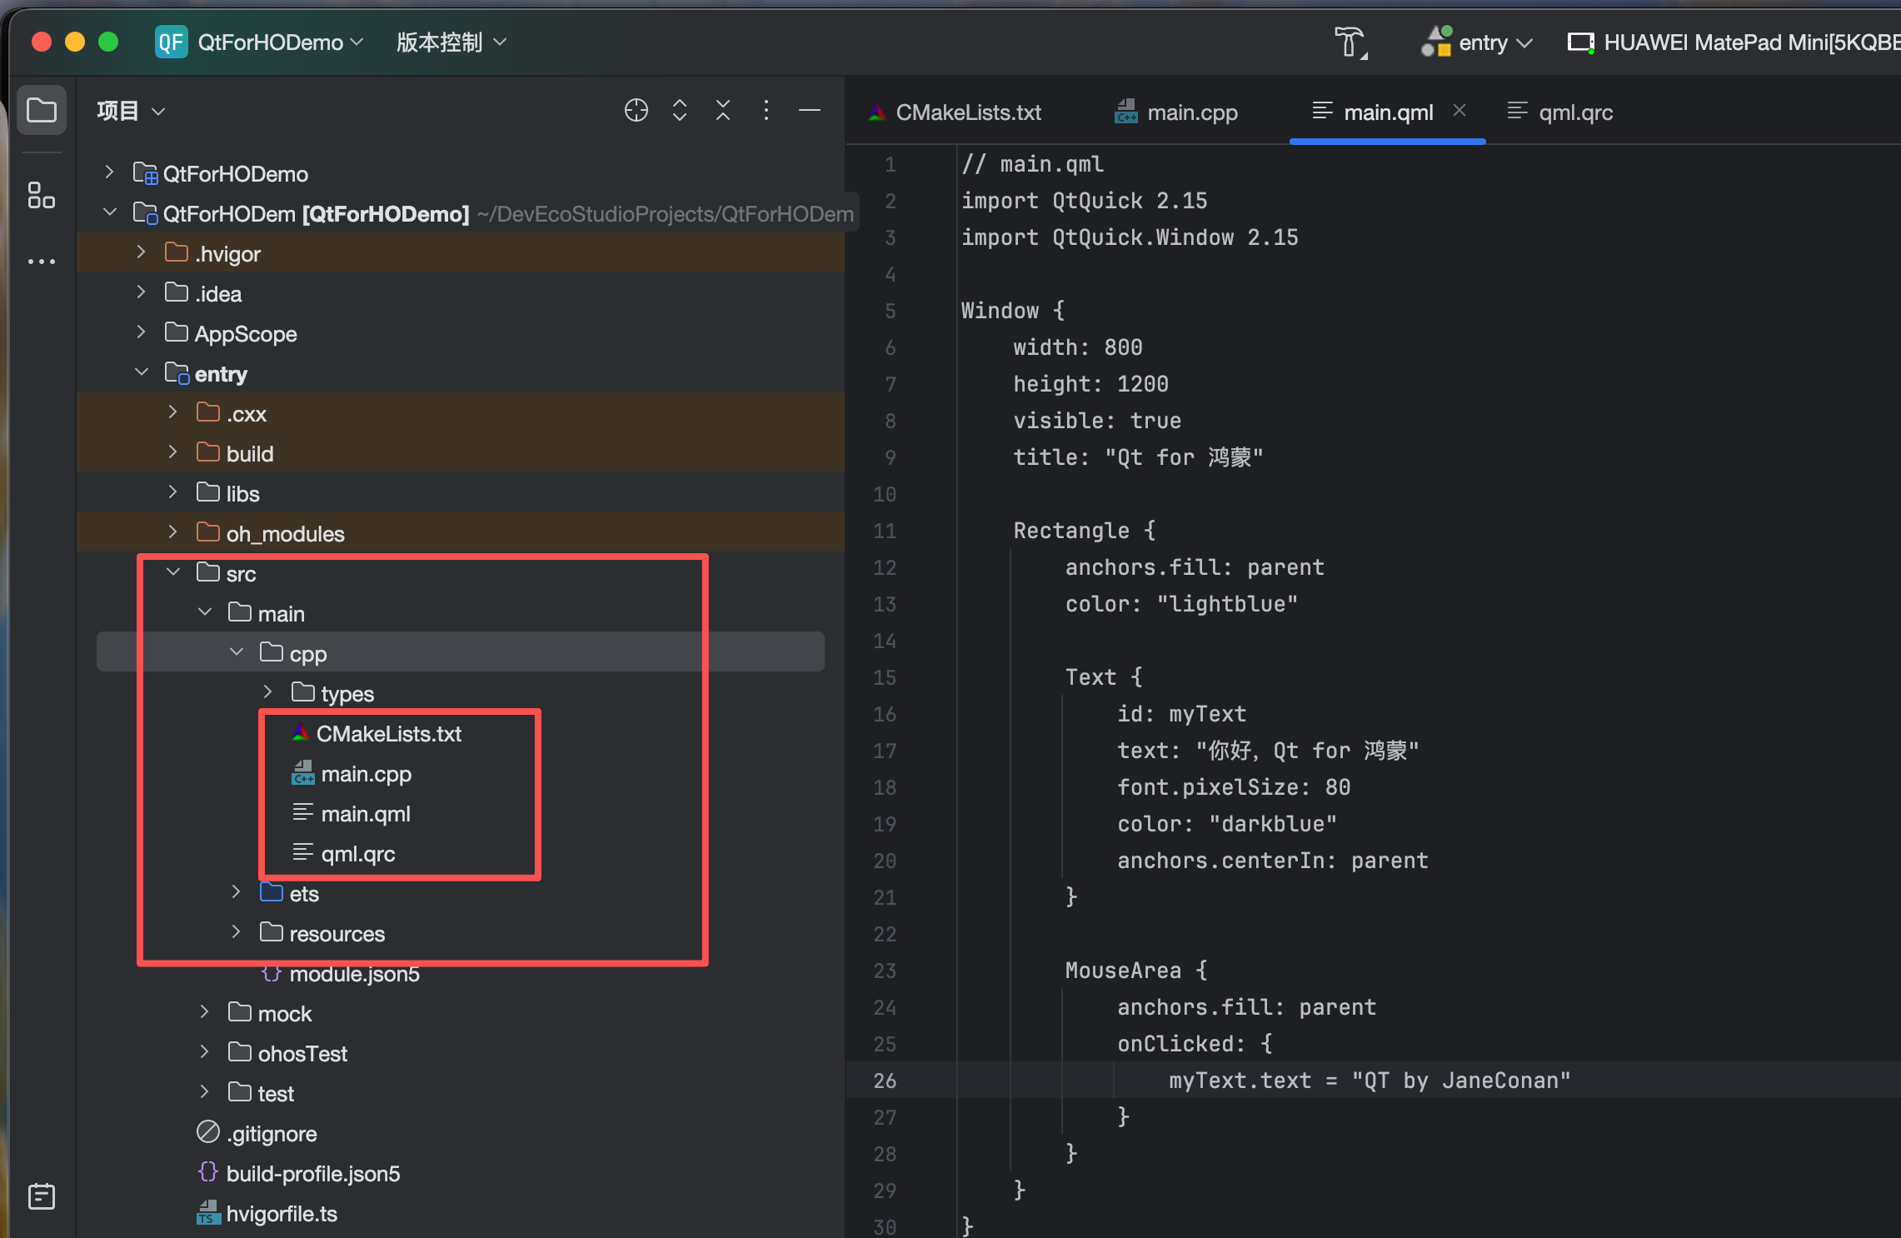
Task: Click the expand all tree icon
Action: [679, 110]
